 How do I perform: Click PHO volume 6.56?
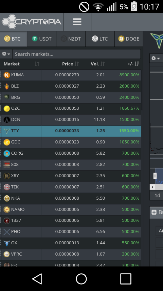[101, 232]
